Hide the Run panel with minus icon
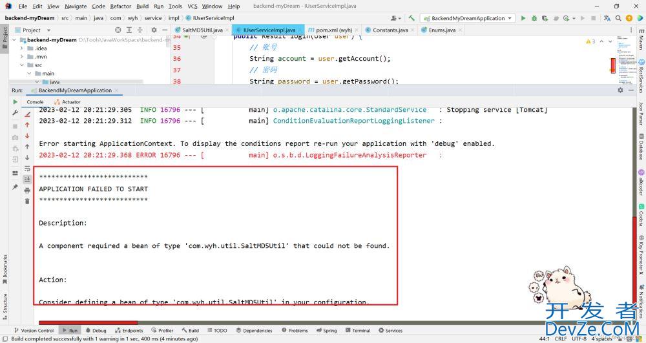The width and height of the screenshot is (646, 343). point(631,90)
